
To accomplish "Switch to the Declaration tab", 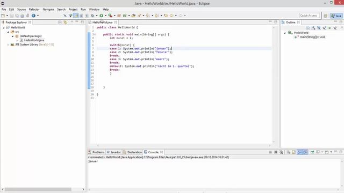I will coord(133,152).
